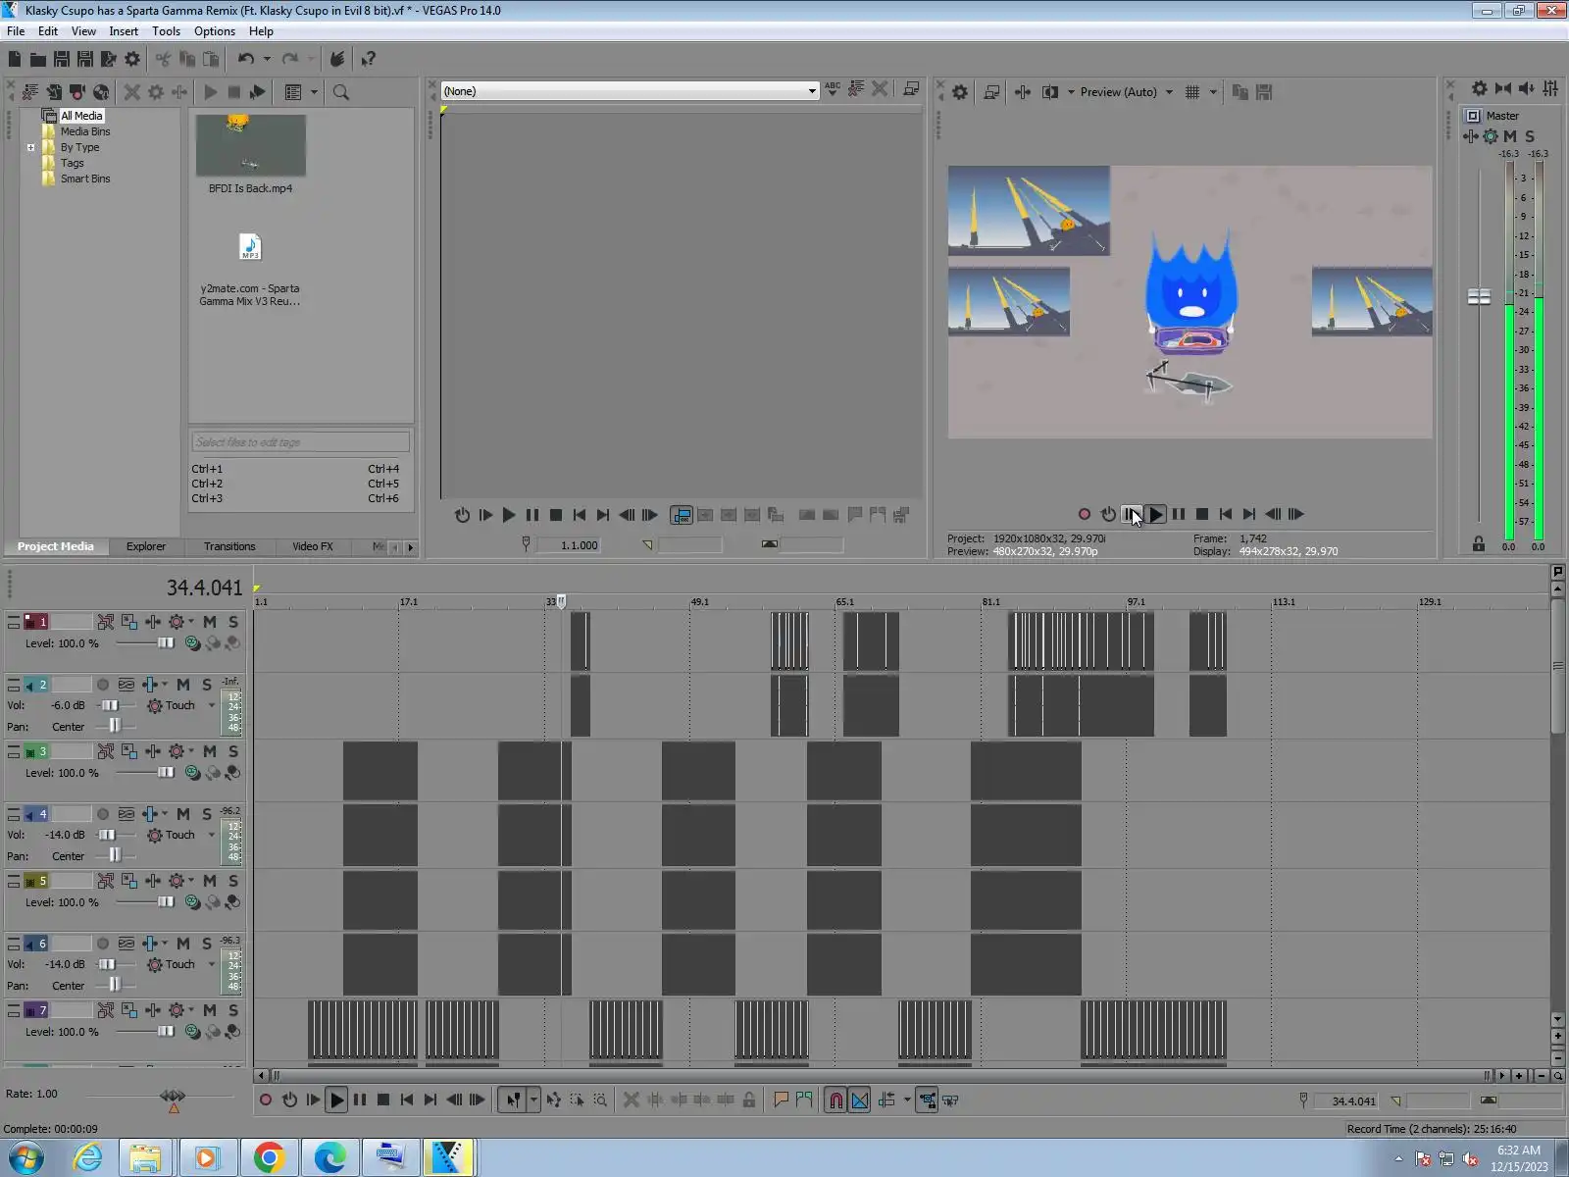Click the Windows Start button
Screen dimensions: 1569x1177
pos(25,1158)
